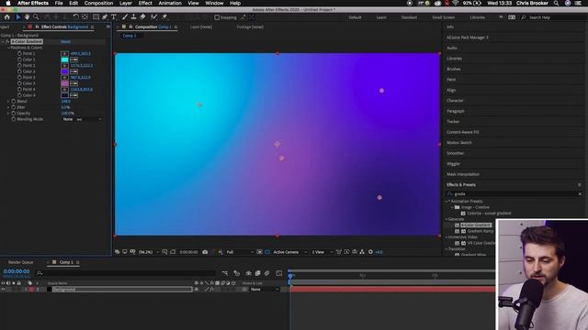This screenshot has height=330, width=588.
Task: Open the magnification ratio dropdown
Action: (149, 252)
